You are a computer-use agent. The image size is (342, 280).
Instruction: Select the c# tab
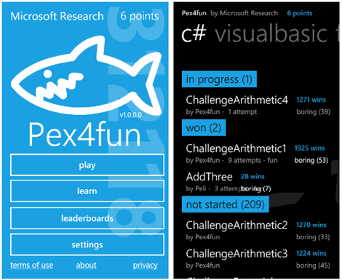[x=194, y=33]
